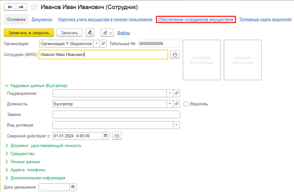
Task: Click the green pen edit icon button
Action: (x=90, y=33)
